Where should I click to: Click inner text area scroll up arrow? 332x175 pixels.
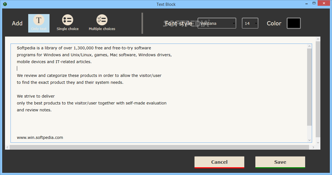pyautogui.click(x=310, y=46)
